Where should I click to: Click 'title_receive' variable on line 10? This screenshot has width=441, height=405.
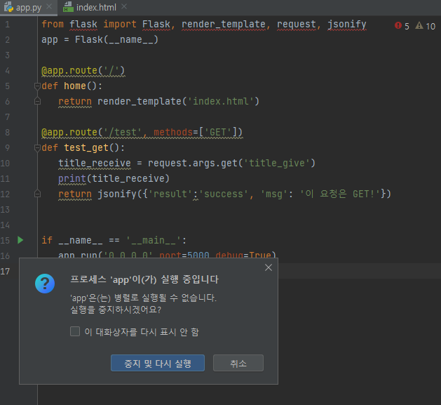pos(95,163)
